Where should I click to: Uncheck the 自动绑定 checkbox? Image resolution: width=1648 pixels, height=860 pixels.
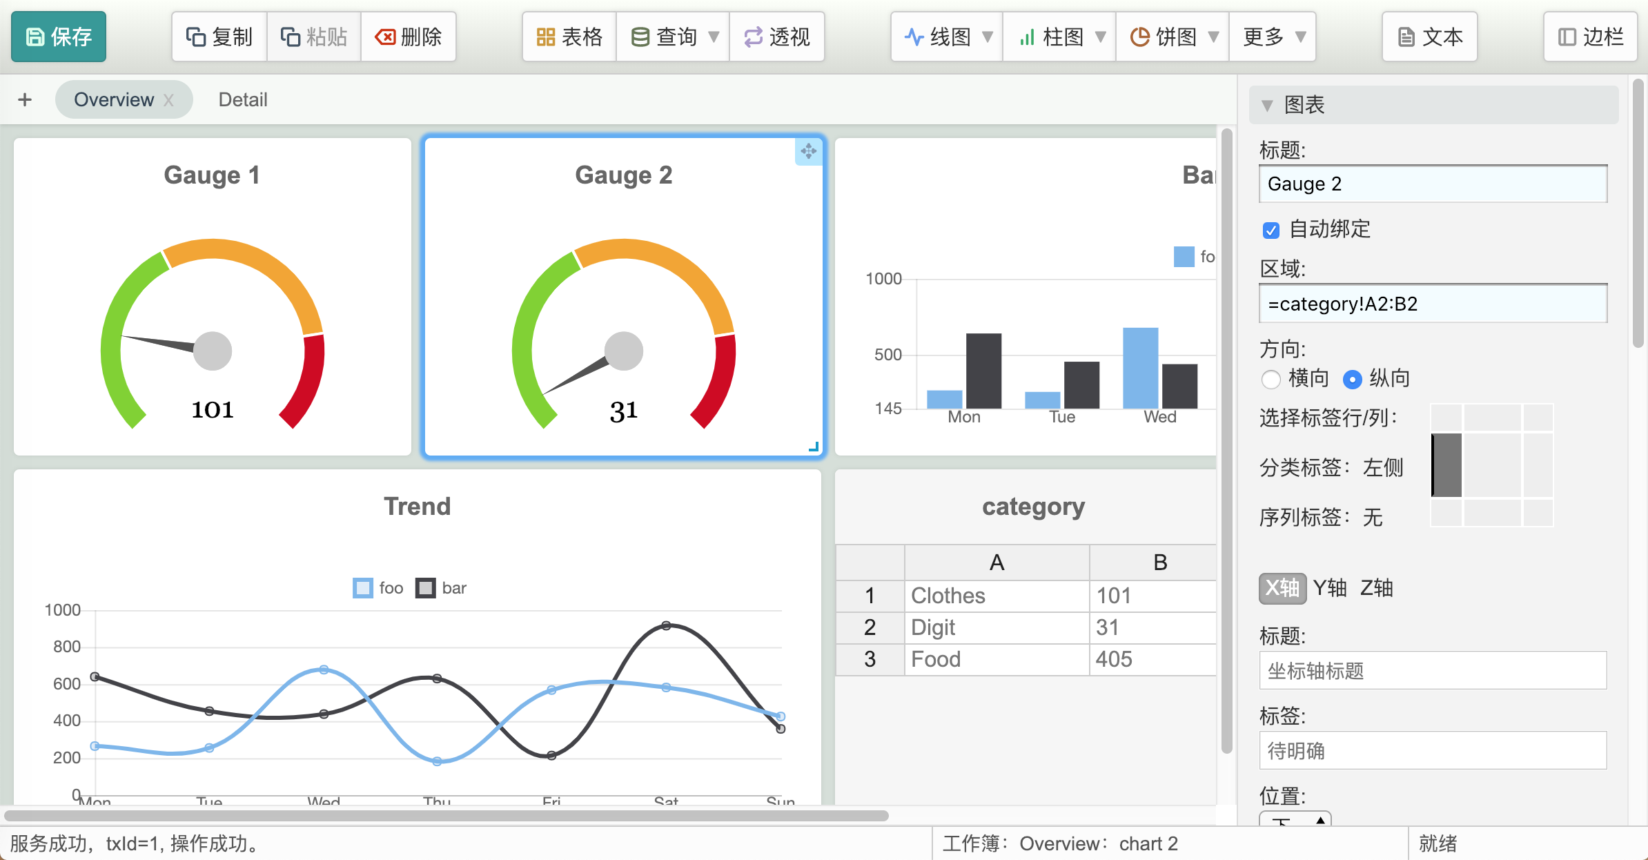pyautogui.click(x=1271, y=230)
